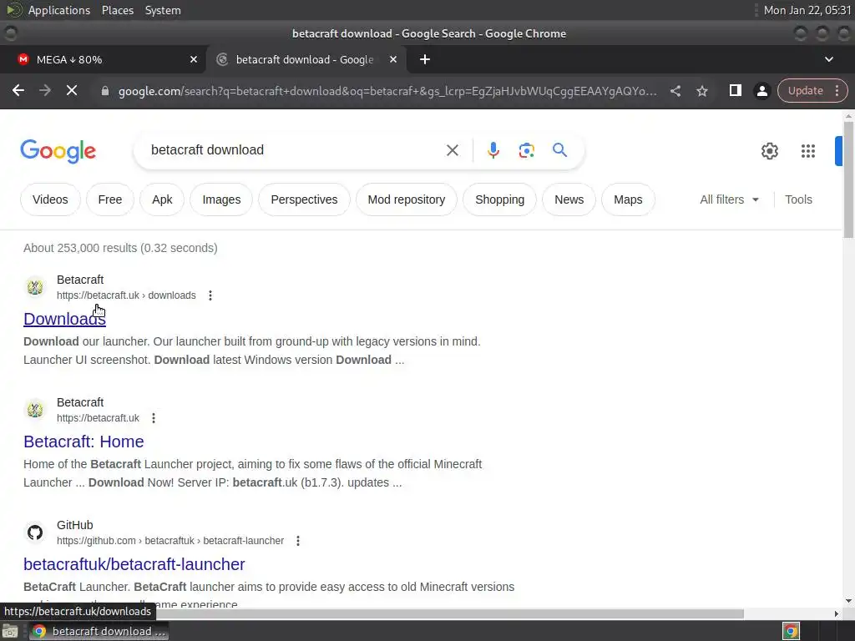Open the Downloads result link

[x=64, y=319]
